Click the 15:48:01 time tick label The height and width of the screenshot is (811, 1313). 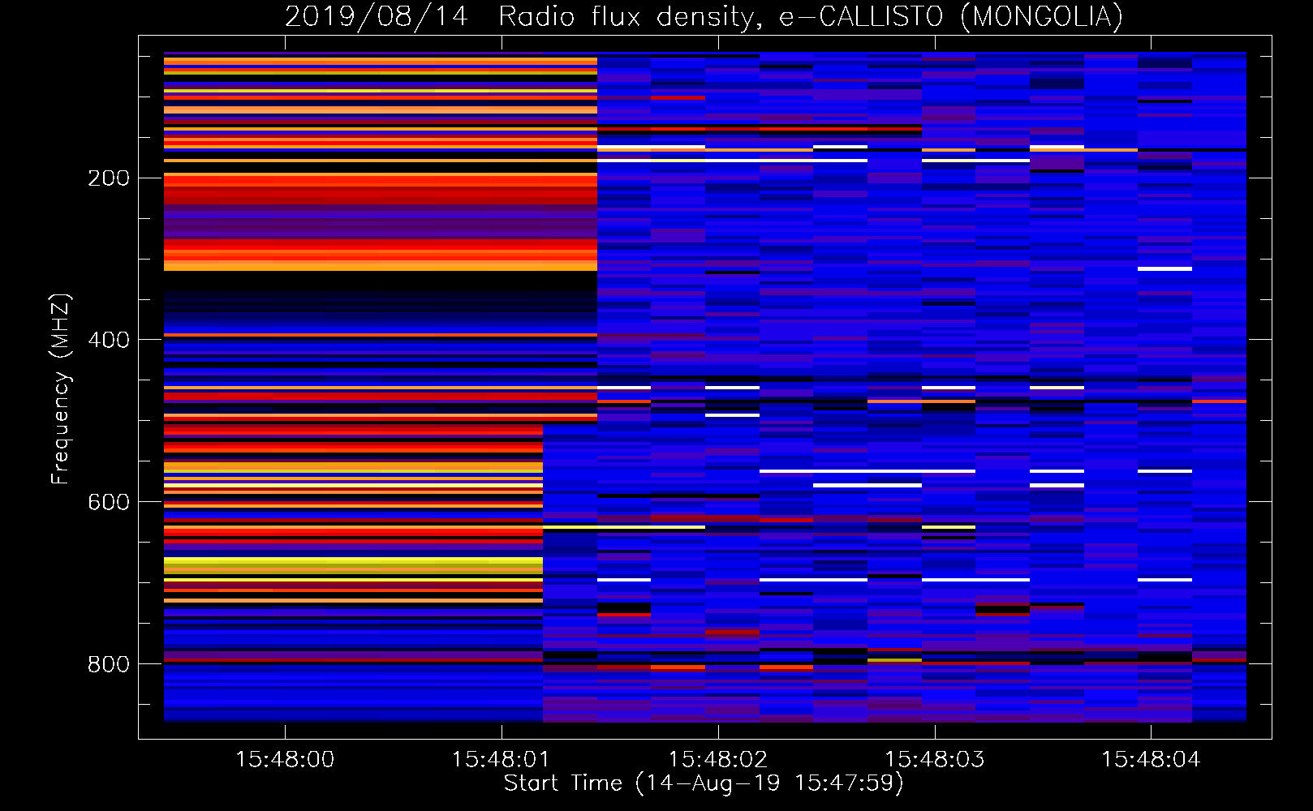tap(502, 759)
